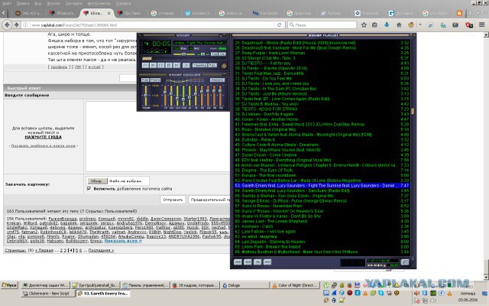Select playlist track 50 Enigma The Eyes Of Truth

[x=322, y=170]
